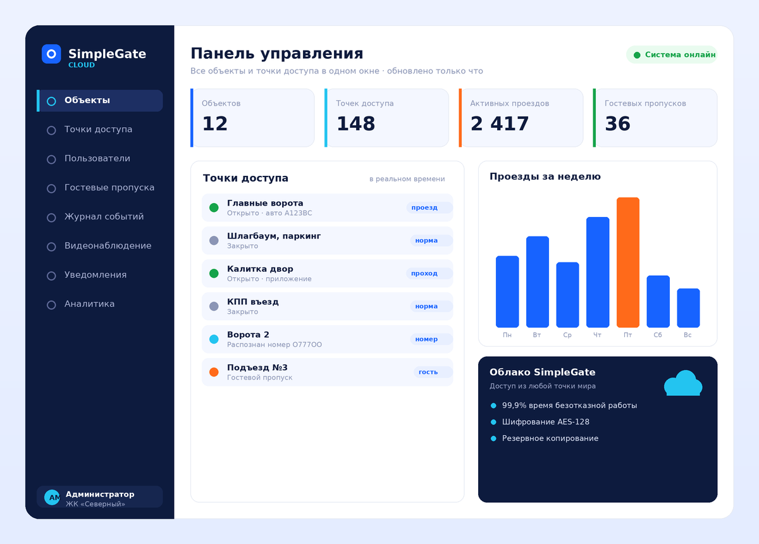The height and width of the screenshot is (544, 759).
Task: Click the 'Открыто · авто А123ВС' text
Action: 269,213
